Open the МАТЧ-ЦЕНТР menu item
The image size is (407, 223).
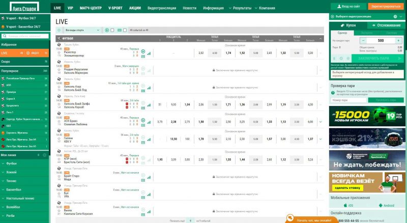coord(91,8)
